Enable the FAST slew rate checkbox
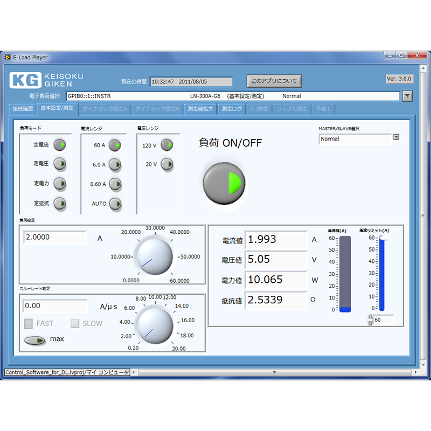 pos(29,324)
